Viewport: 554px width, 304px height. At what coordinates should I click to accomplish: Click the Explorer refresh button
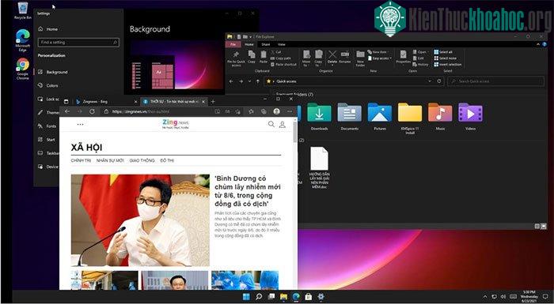coord(438,81)
